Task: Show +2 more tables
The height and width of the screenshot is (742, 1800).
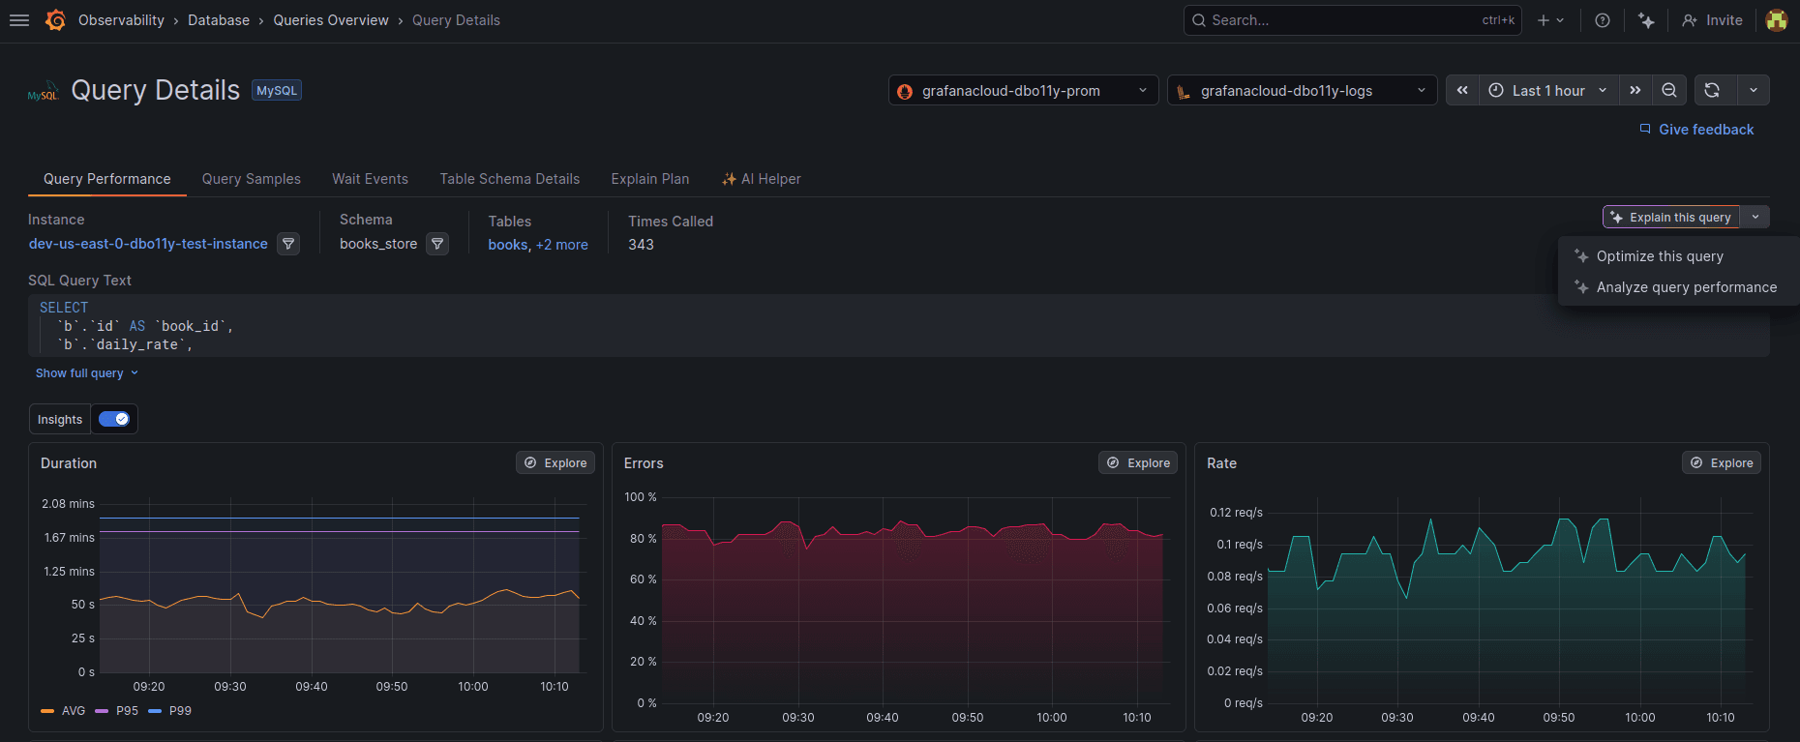Action: (x=562, y=245)
